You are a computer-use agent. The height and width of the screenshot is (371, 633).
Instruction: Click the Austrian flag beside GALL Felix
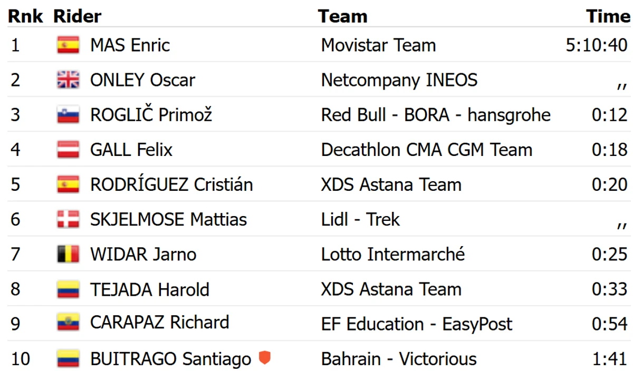(68, 150)
